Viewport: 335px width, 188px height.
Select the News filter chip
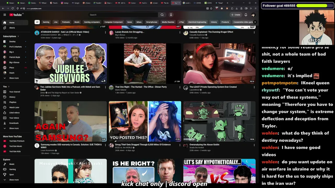point(130,22)
